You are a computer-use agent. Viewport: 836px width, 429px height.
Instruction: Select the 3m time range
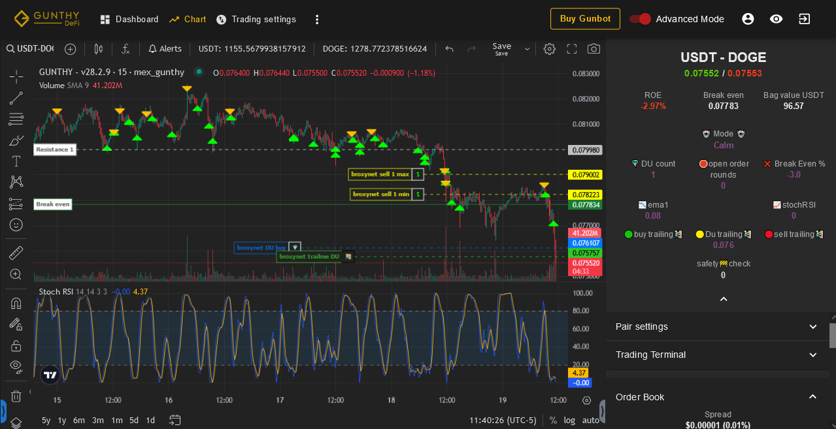coord(98,421)
